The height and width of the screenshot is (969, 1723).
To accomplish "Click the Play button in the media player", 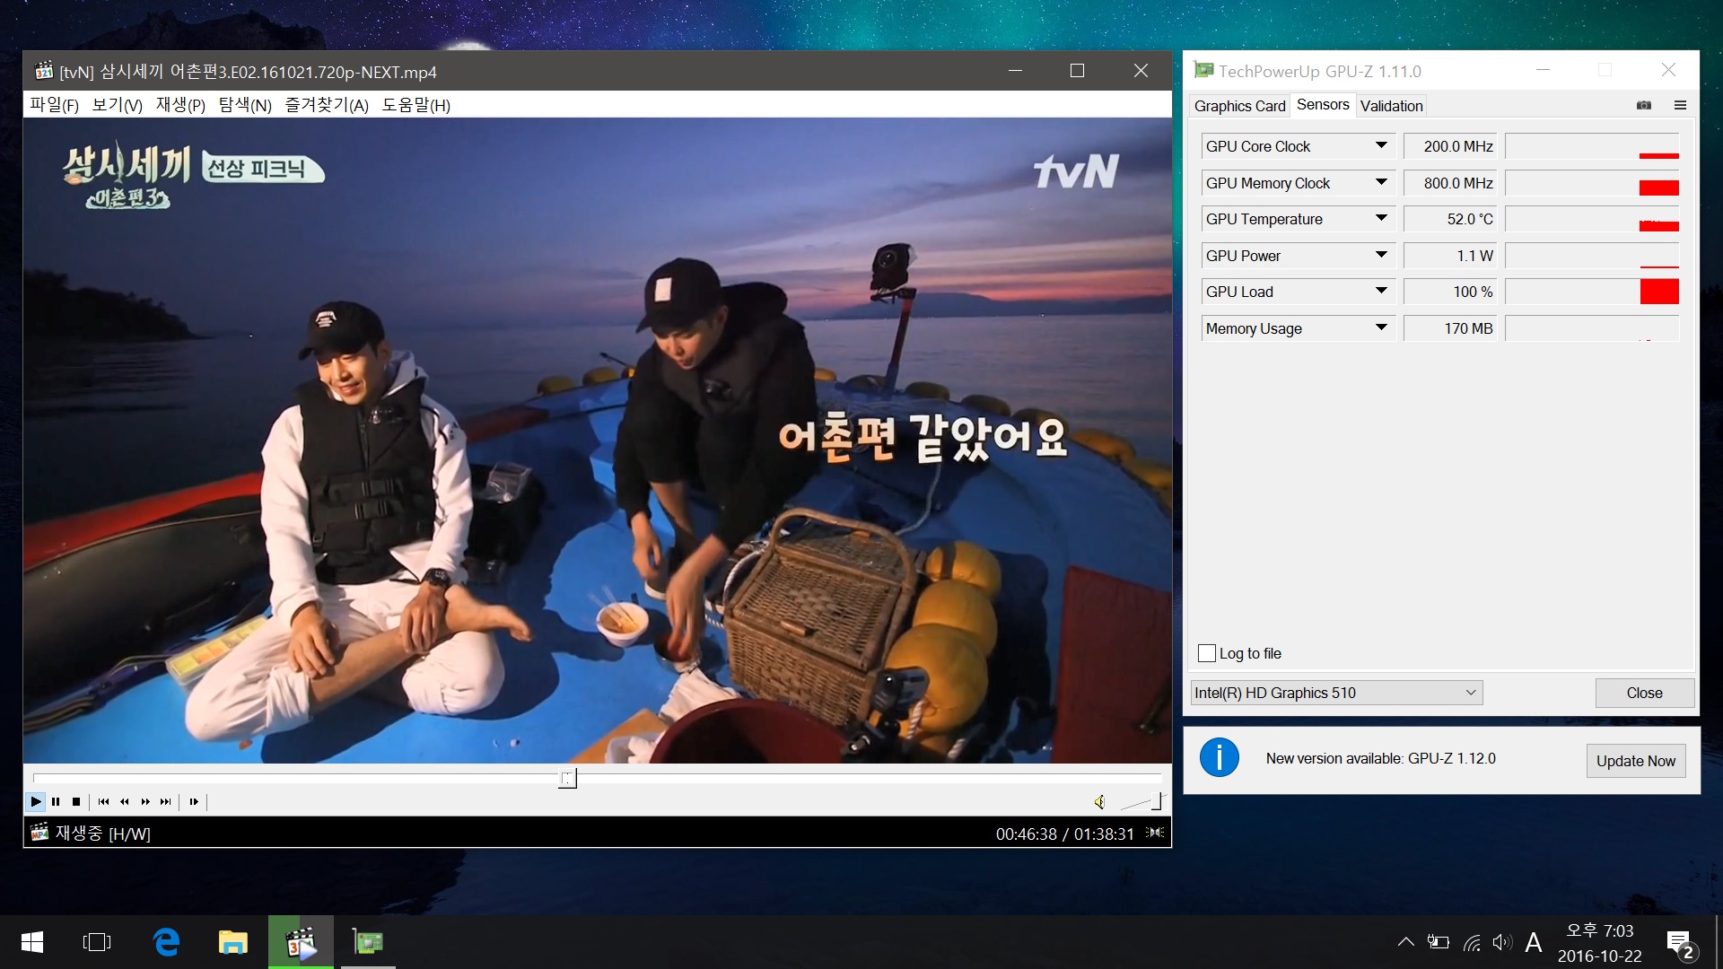I will coord(36,801).
